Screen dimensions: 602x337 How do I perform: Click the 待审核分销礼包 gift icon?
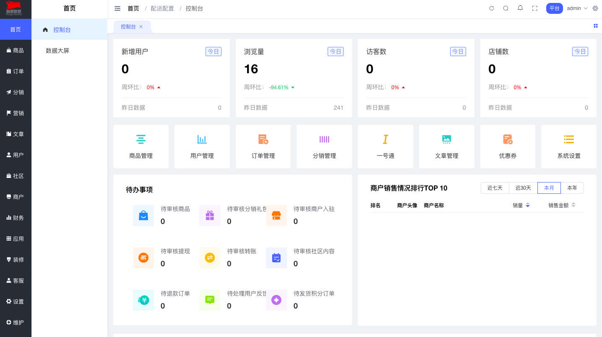point(210,216)
